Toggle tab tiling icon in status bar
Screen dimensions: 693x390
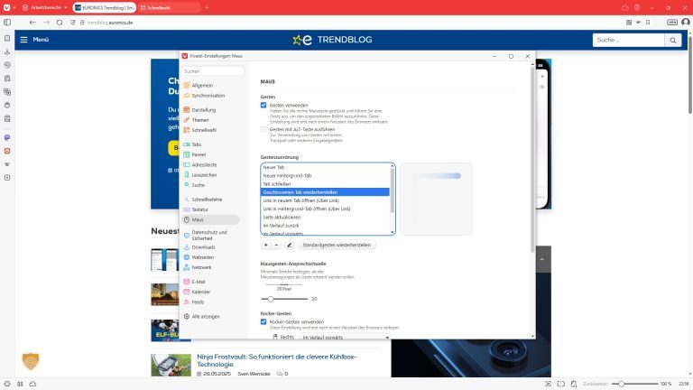[x=561, y=384]
